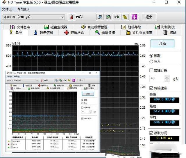
Task: Open the 文件(F) menu in the small inset window
Action: click(x=9, y=76)
